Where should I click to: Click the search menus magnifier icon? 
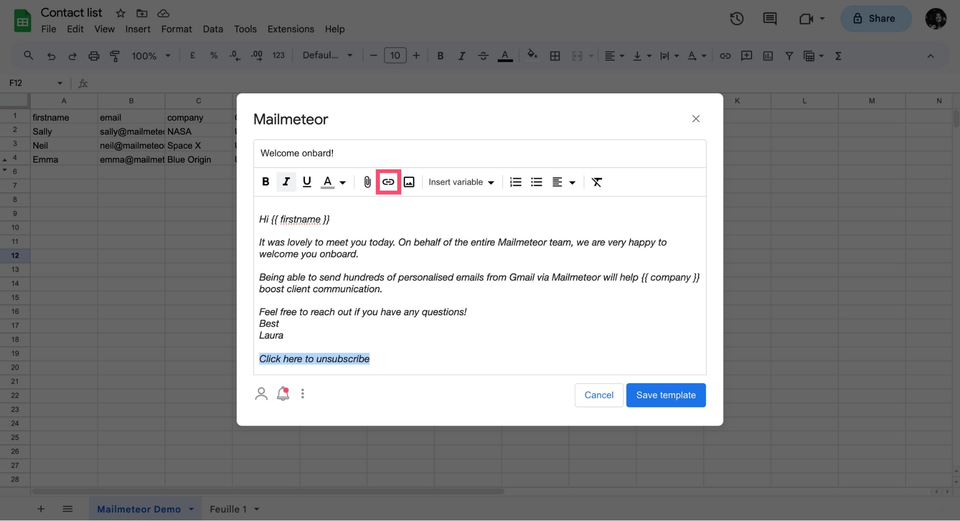pos(28,56)
